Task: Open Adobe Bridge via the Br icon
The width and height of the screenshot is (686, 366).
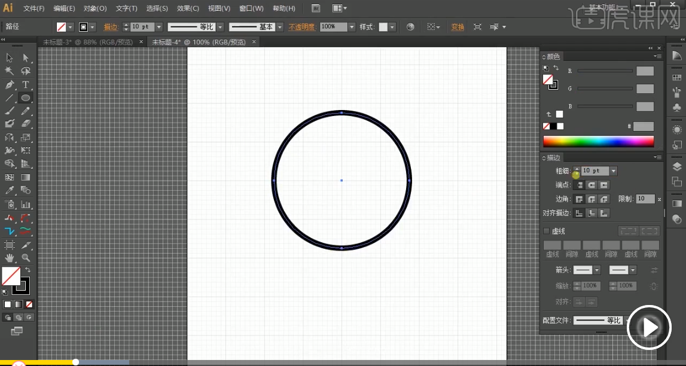Action: pos(316,8)
